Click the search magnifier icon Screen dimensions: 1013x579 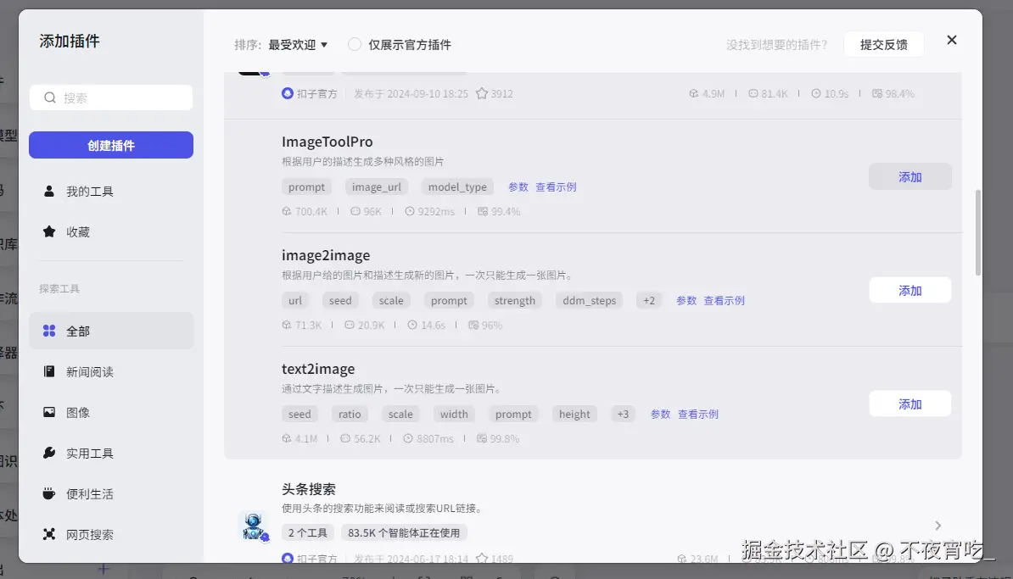coord(50,97)
